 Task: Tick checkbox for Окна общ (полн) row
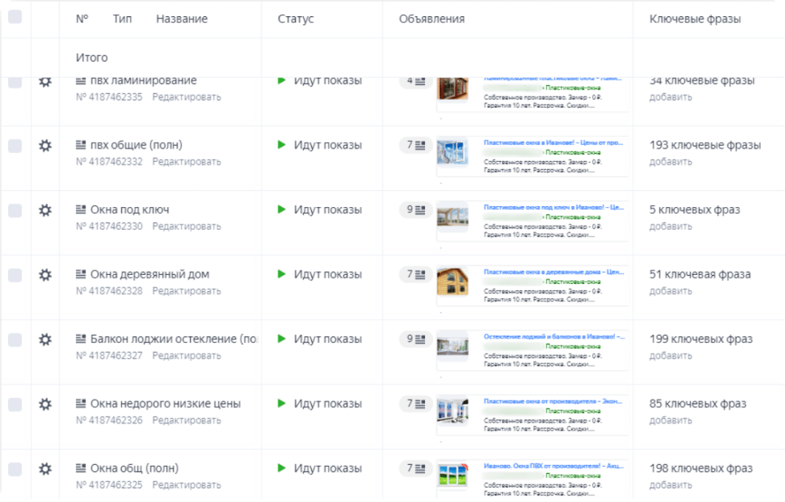click(x=15, y=469)
